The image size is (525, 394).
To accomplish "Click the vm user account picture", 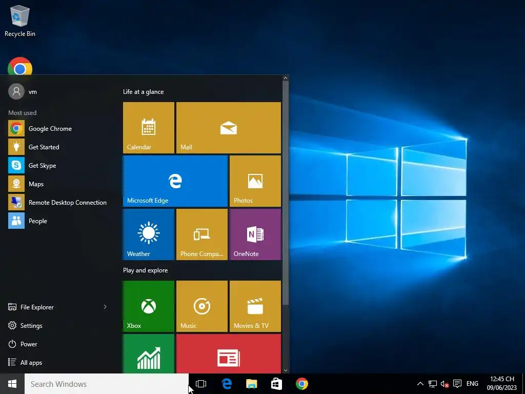I will 16,91.
